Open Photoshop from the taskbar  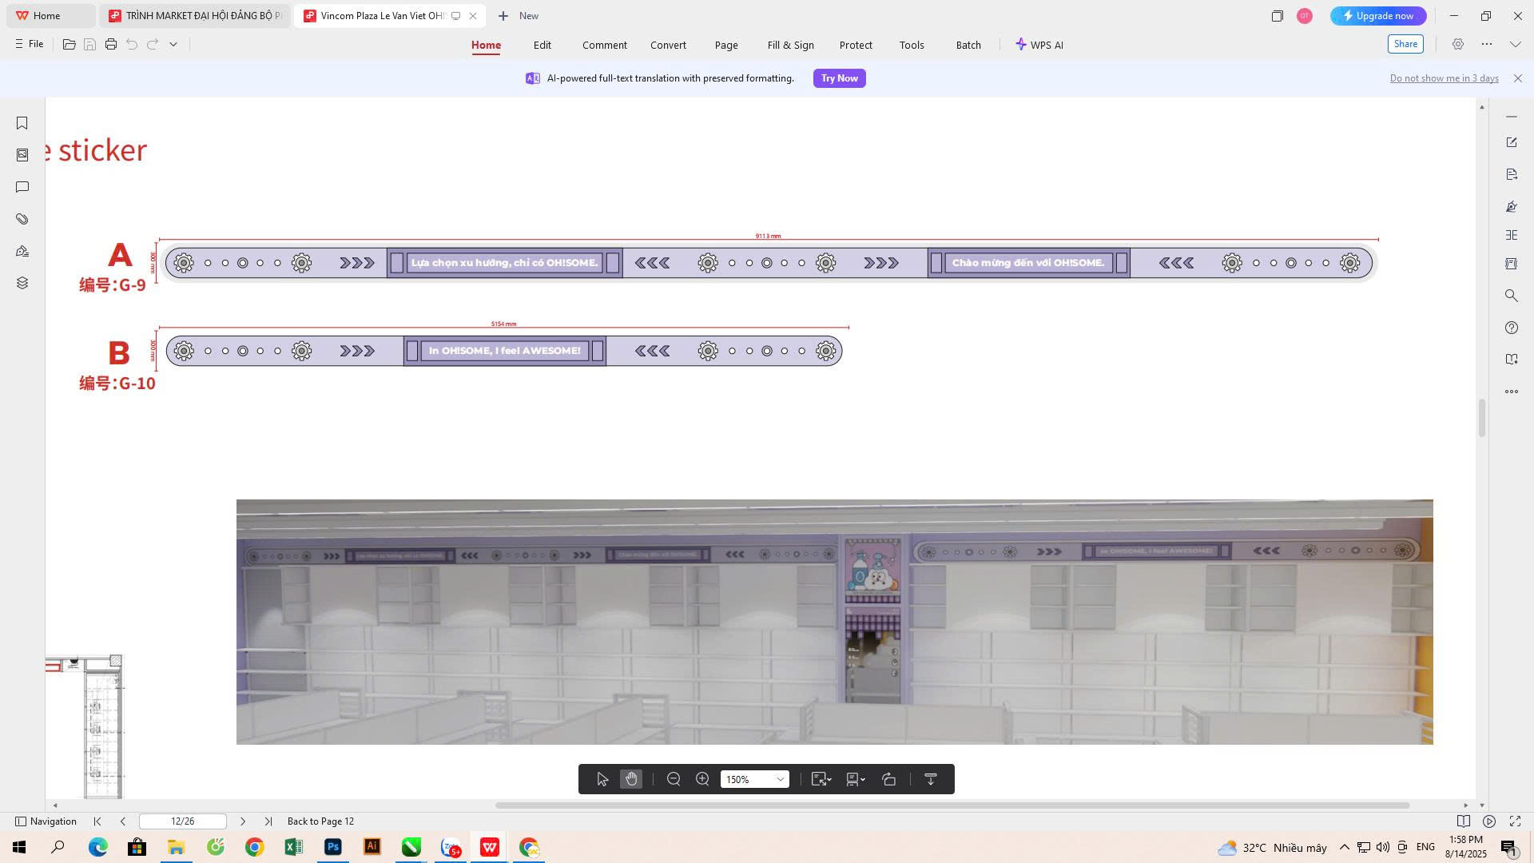(x=333, y=847)
